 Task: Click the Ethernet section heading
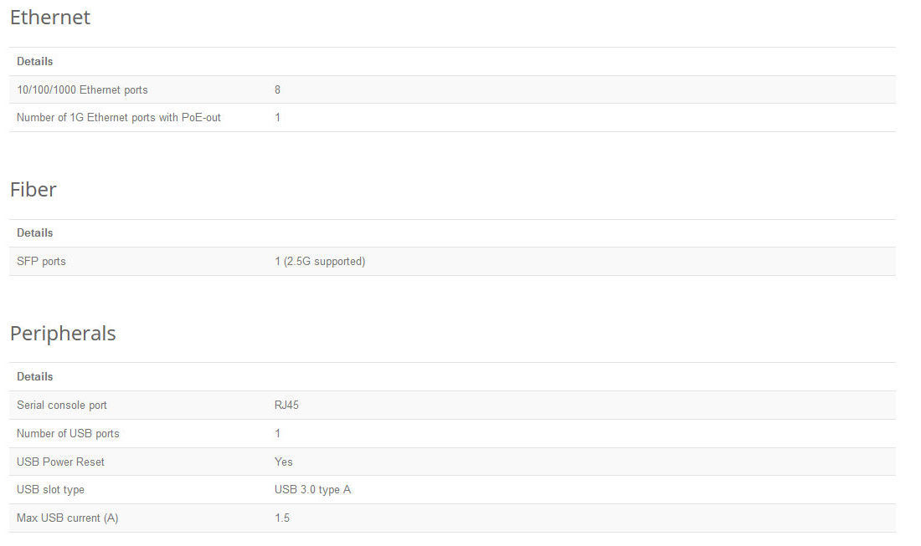(50, 18)
